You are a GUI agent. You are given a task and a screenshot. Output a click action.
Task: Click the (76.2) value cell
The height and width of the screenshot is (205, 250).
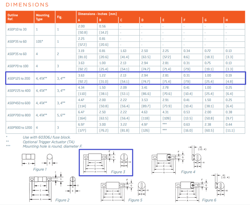[x=108, y=130]
